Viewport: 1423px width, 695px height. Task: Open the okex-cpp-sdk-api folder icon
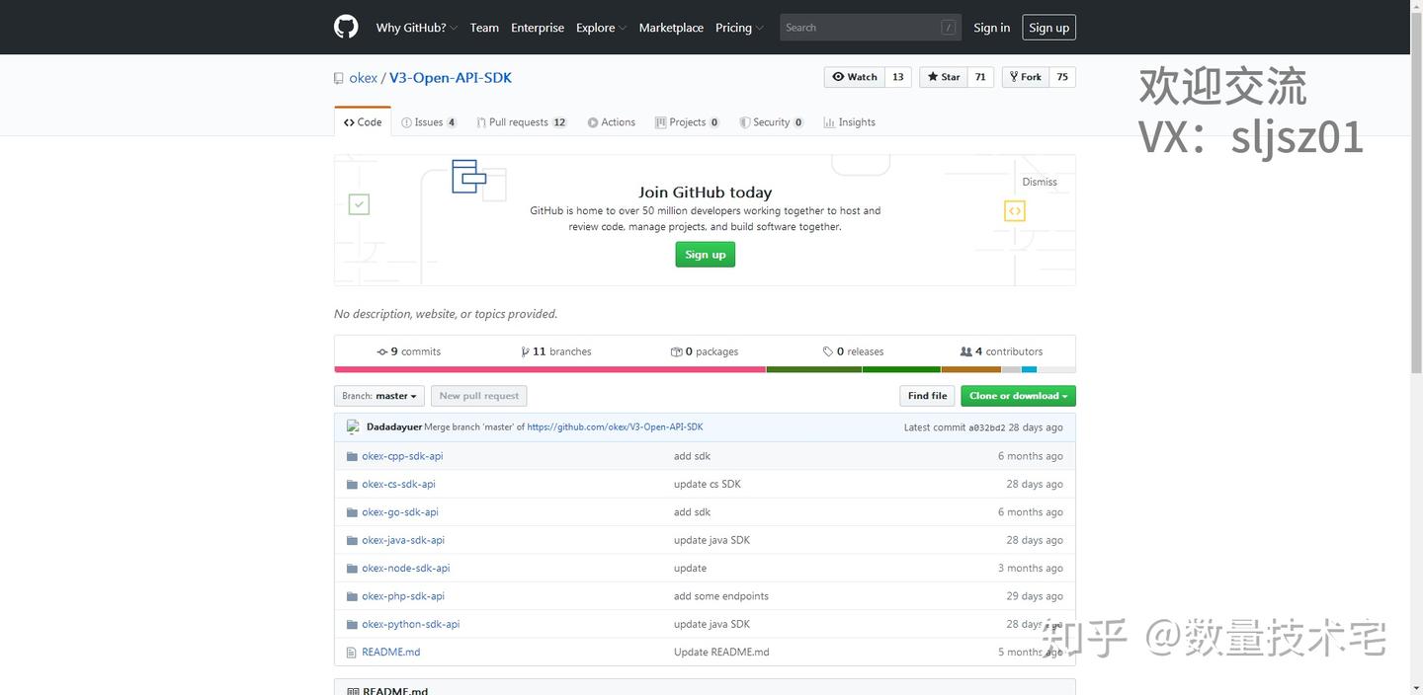[x=352, y=456]
